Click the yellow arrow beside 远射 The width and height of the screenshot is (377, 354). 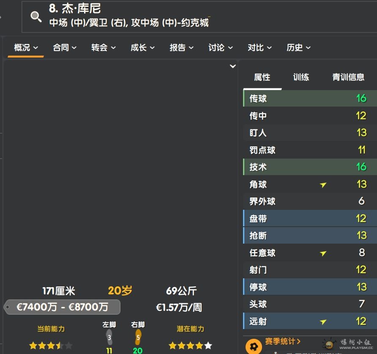pos(323,322)
